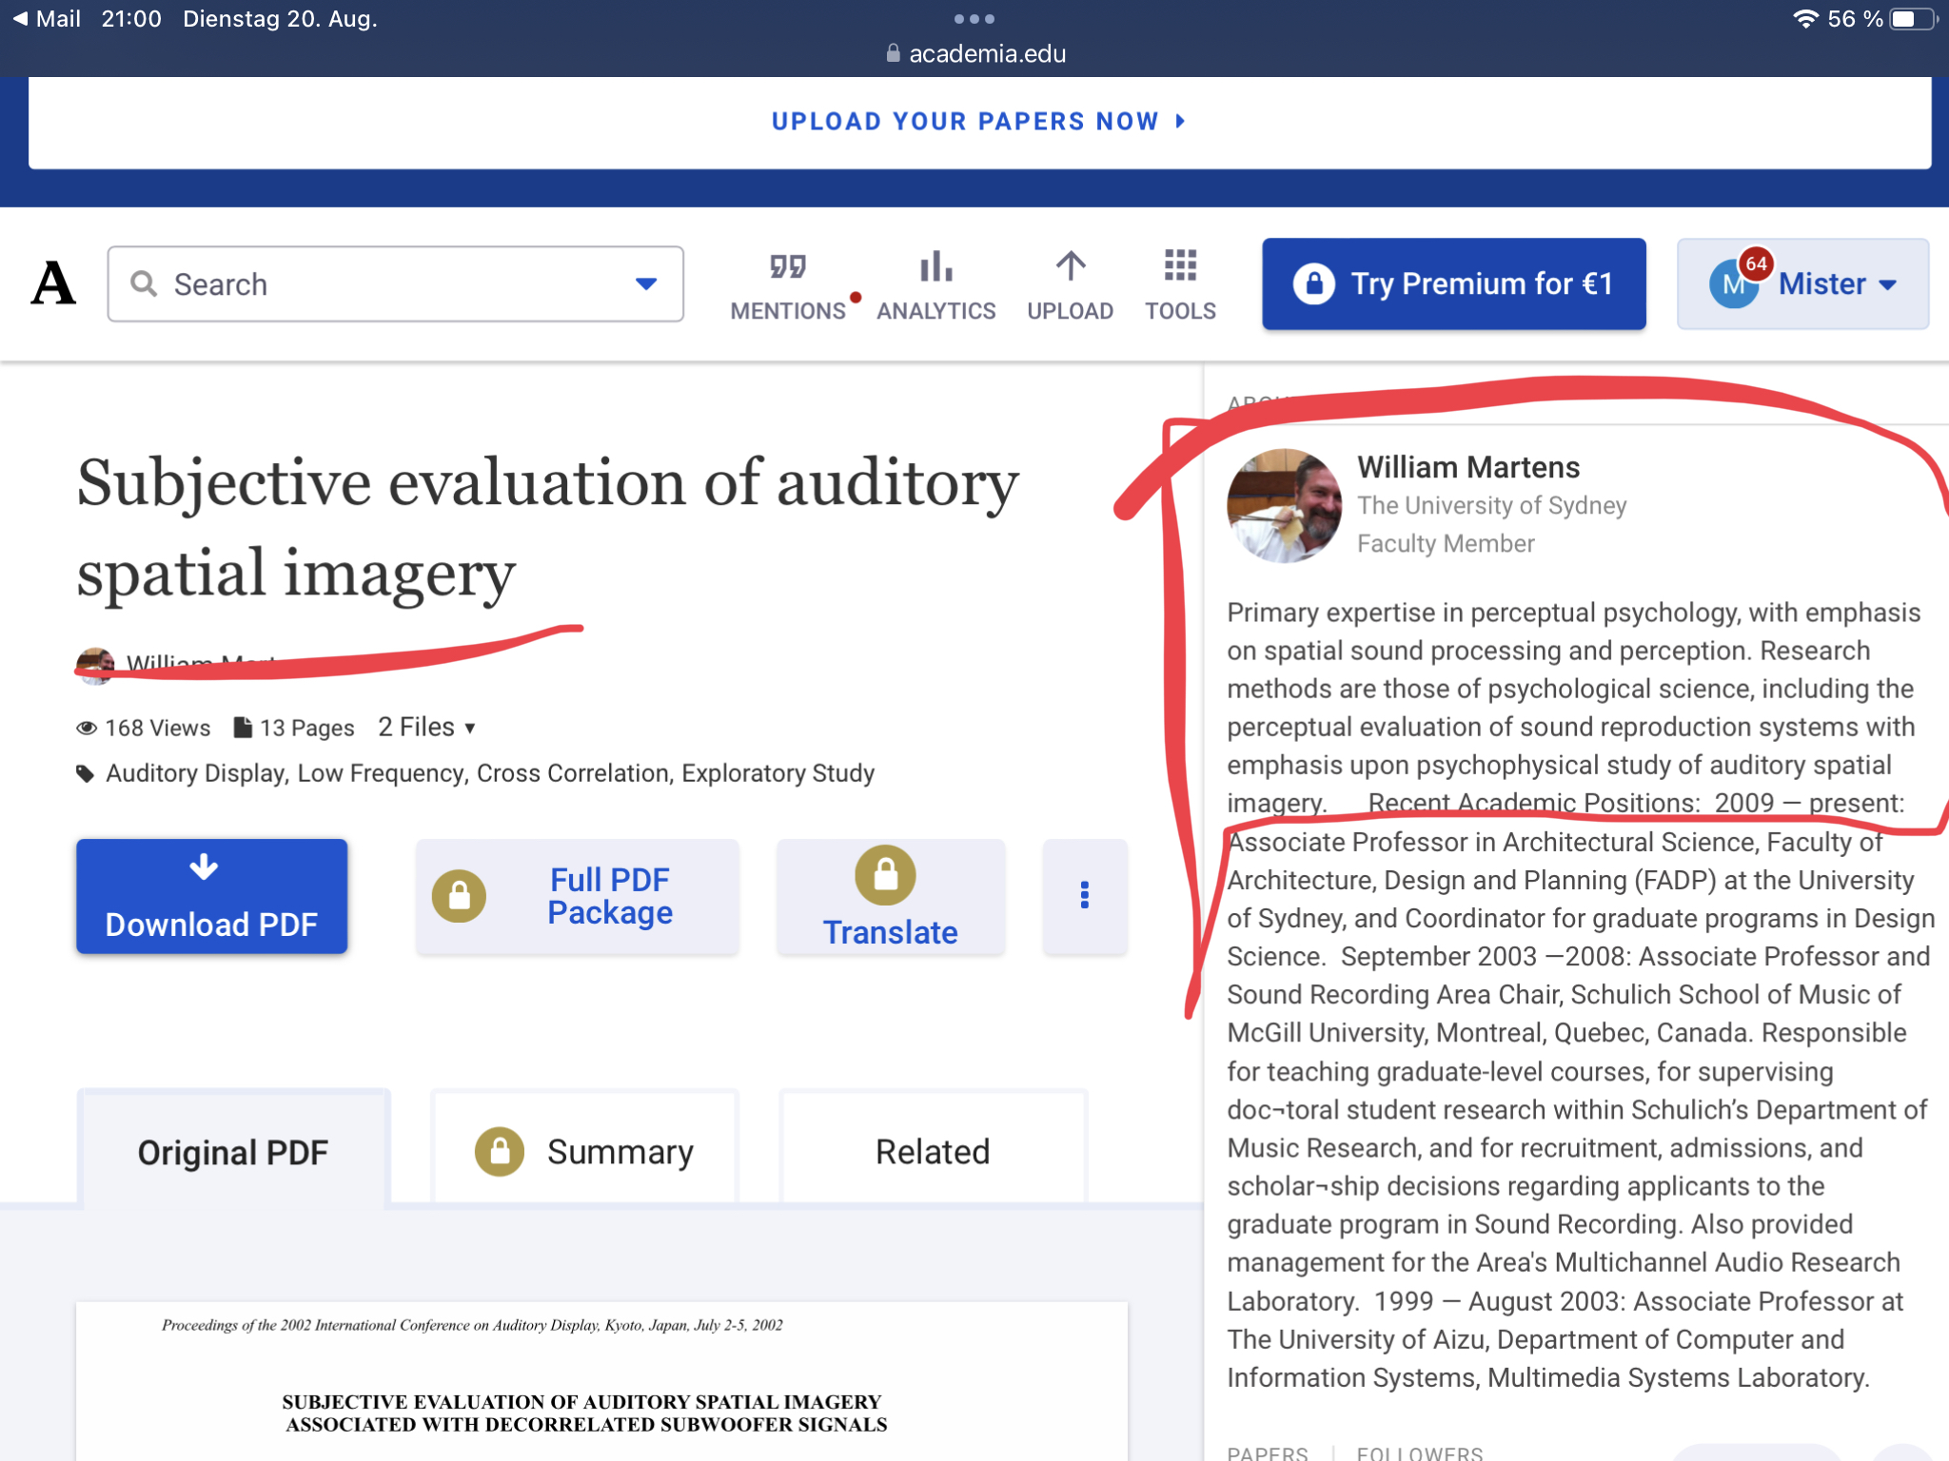Open the Mister account dropdown
The width and height of the screenshot is (1949, 1461).
coord(1802,283)
